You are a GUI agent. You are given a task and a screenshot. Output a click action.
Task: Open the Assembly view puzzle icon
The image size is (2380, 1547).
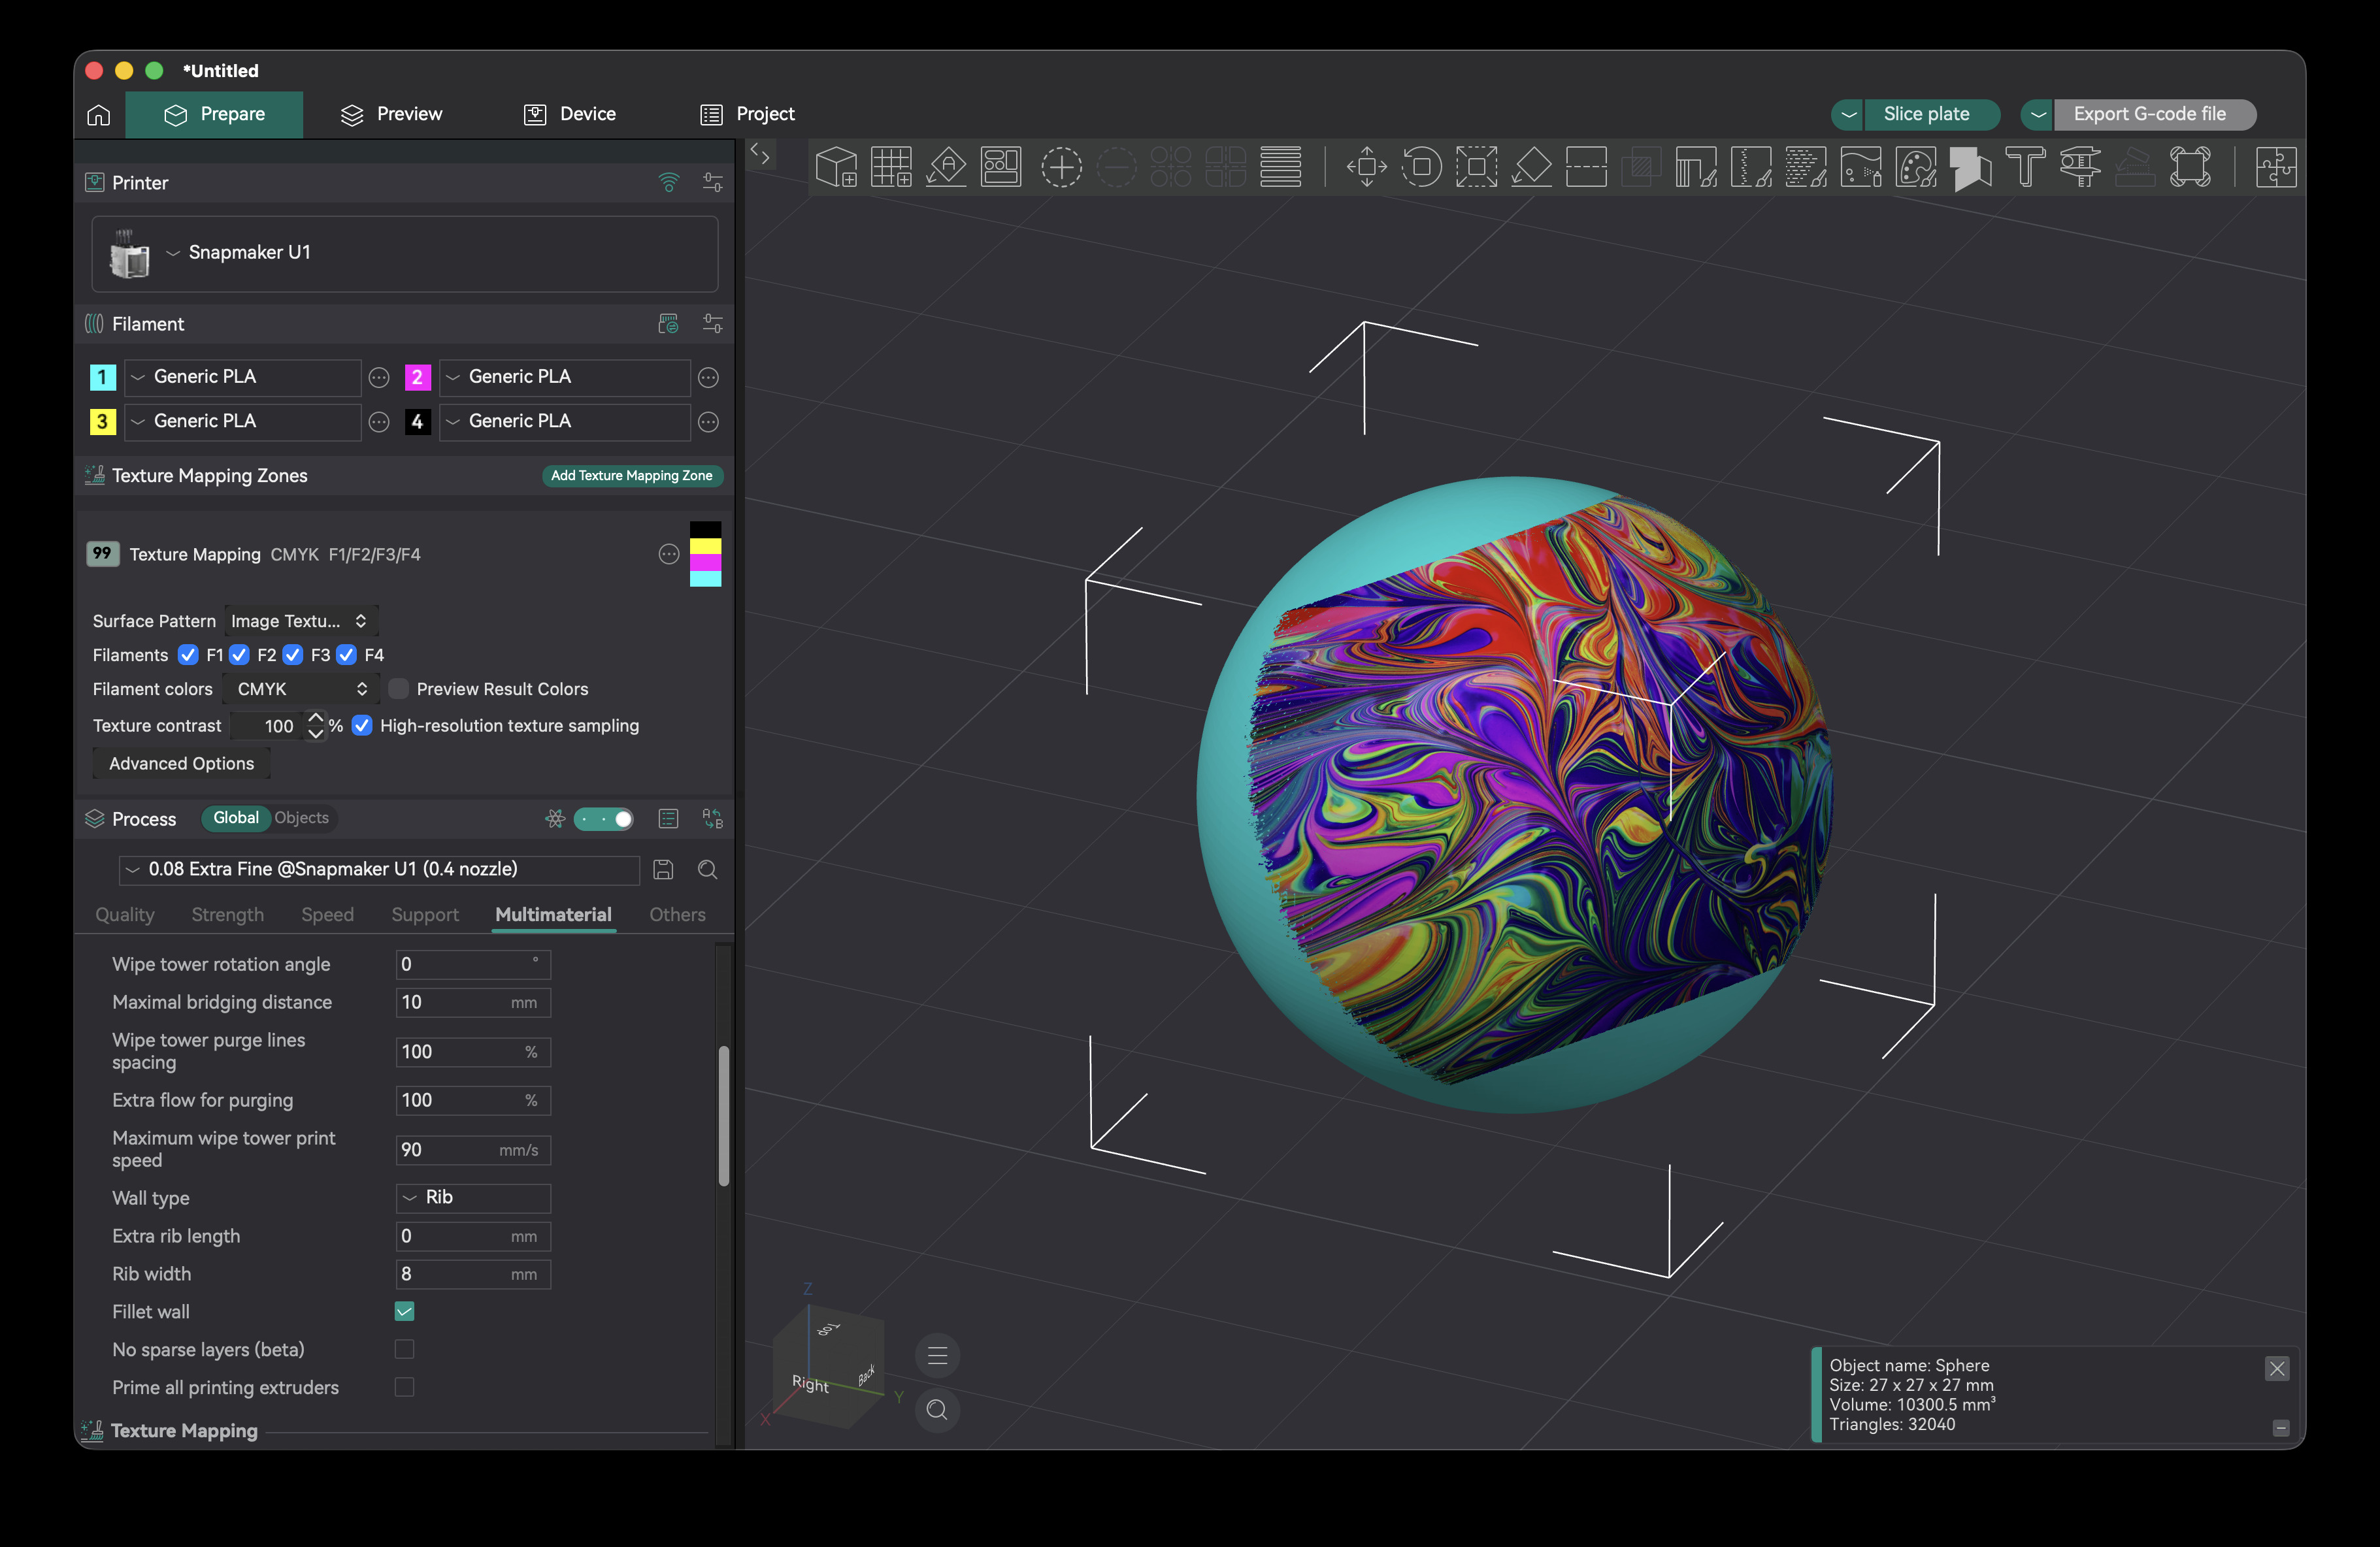[x=2276, y=167]
